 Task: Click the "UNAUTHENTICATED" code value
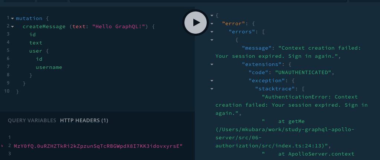click(x=304, y=72)
